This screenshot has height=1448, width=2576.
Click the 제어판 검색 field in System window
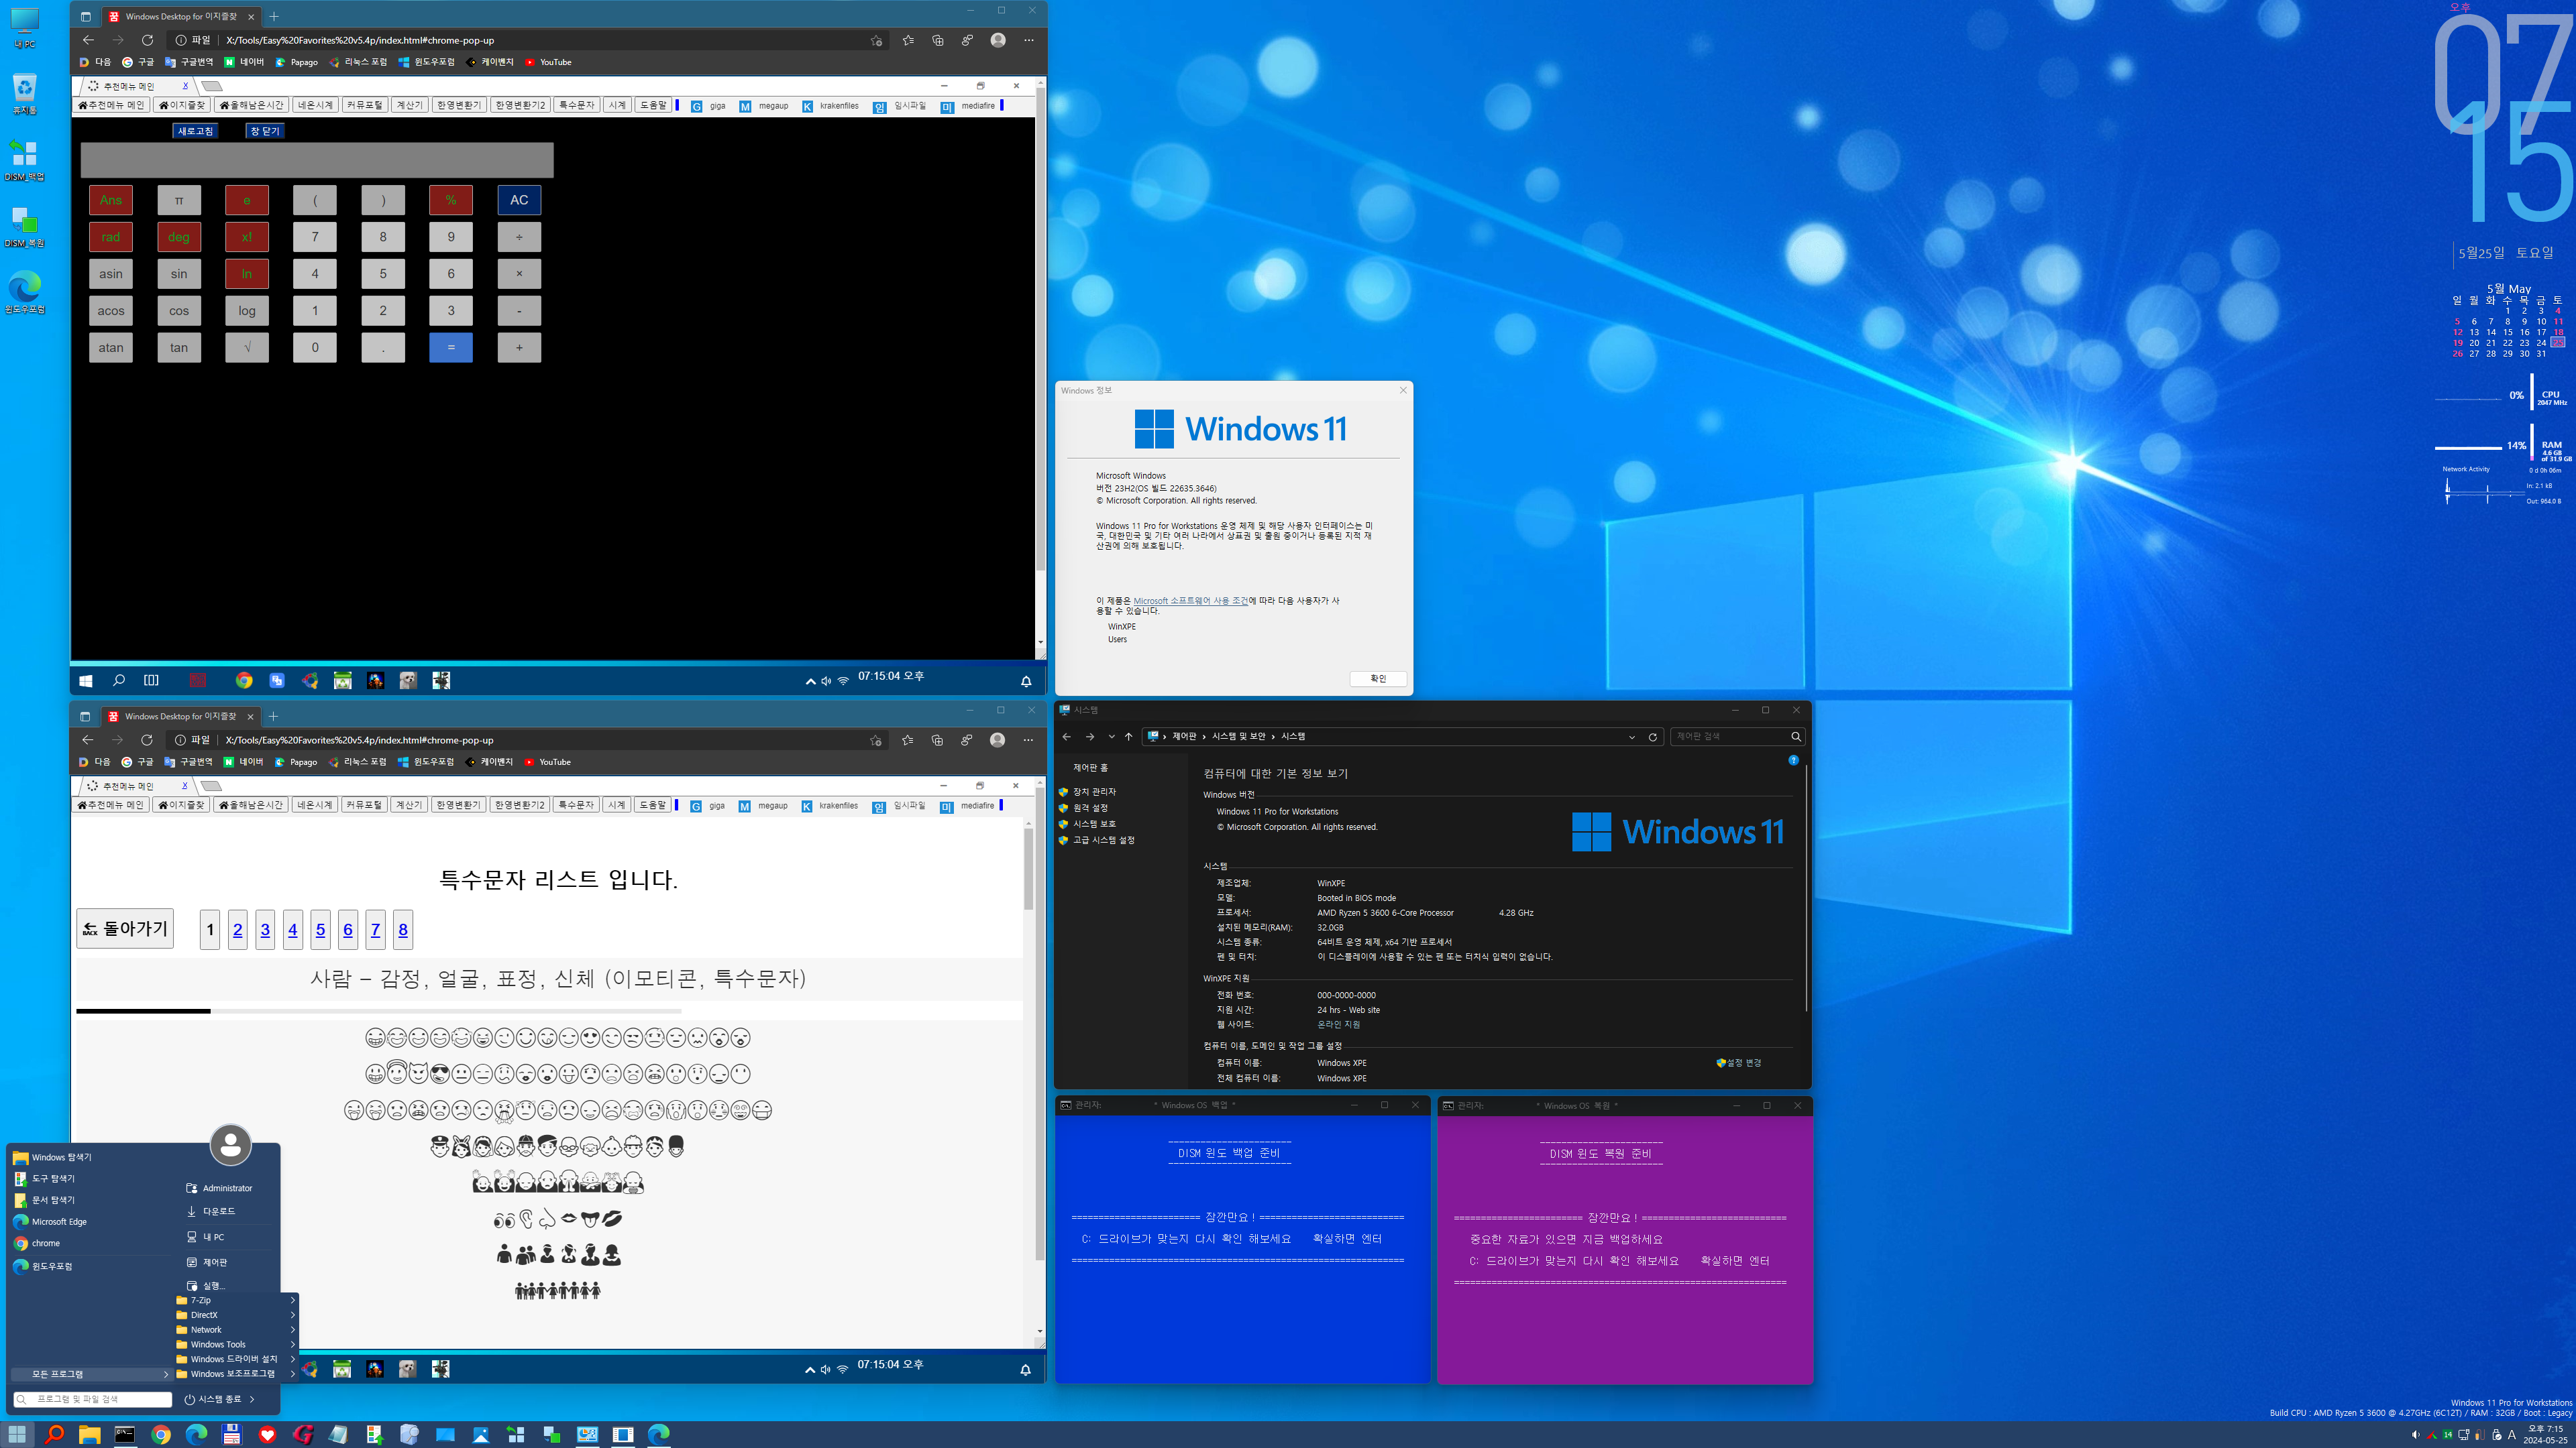[x=1737, y=737]
